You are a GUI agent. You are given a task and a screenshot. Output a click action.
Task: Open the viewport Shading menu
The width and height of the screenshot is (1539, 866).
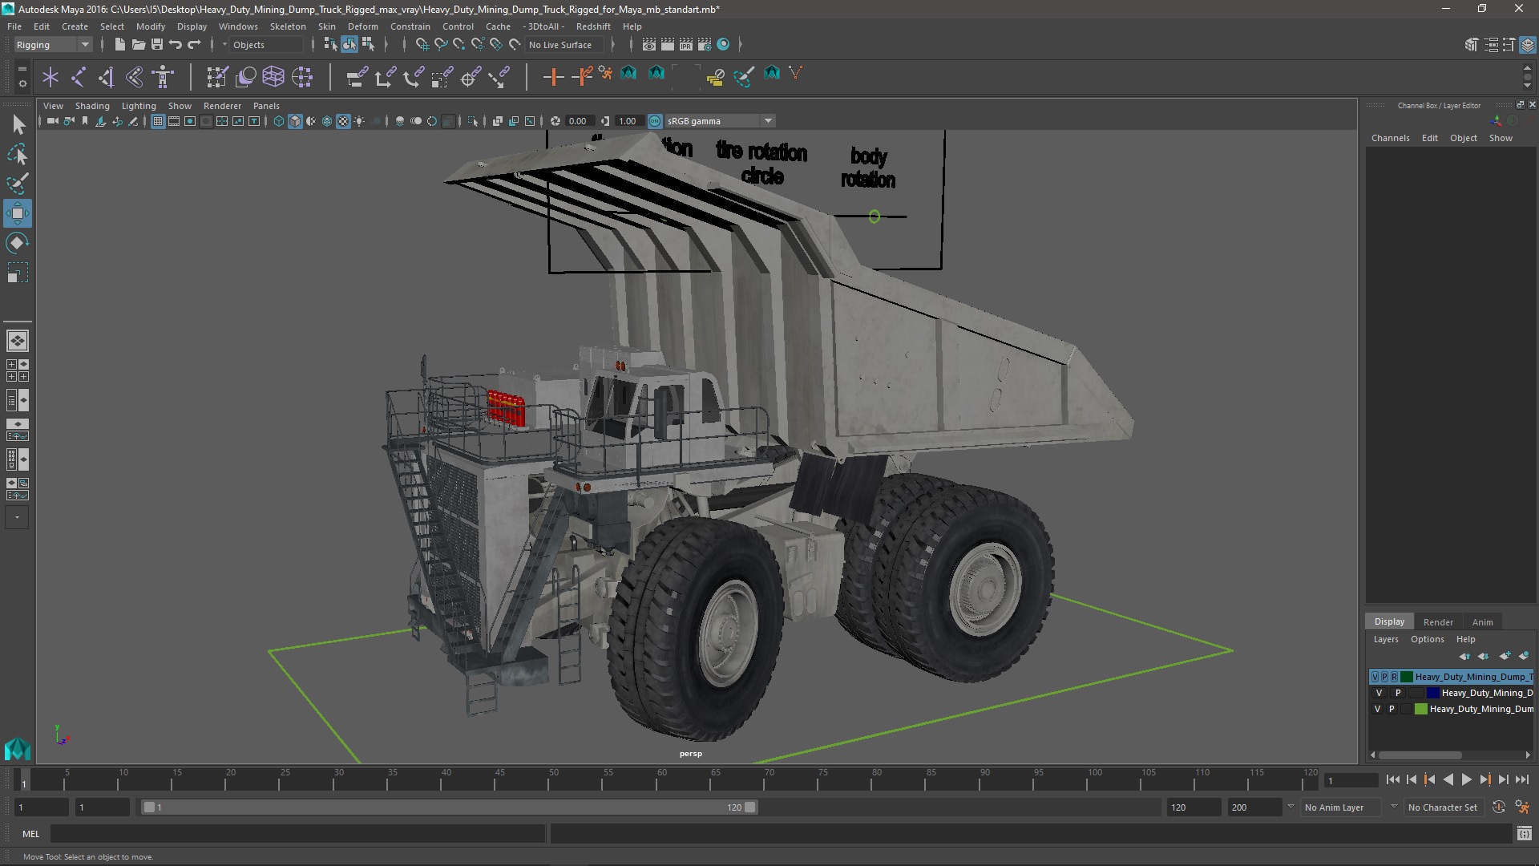click(92, 106)
